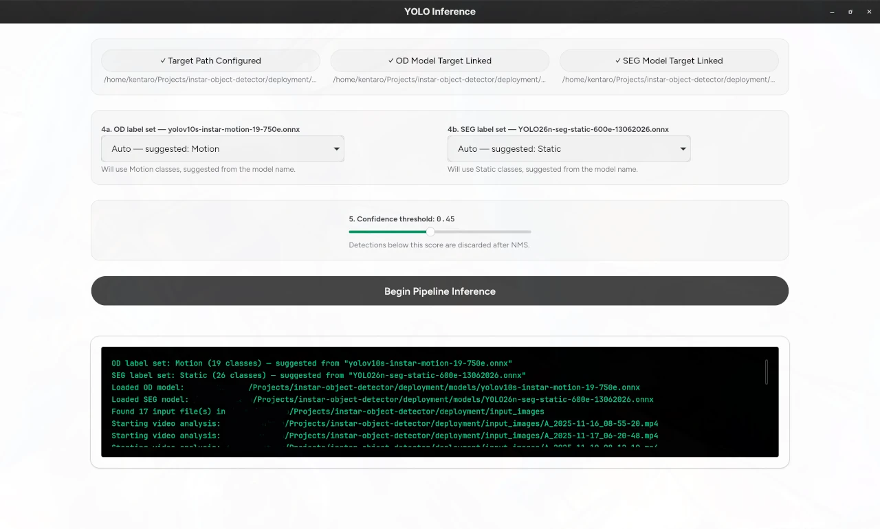880x529 pixels.
Task: Minimize the YOLO Inference window
Action: pyautogui.click(x=833, y=12)
